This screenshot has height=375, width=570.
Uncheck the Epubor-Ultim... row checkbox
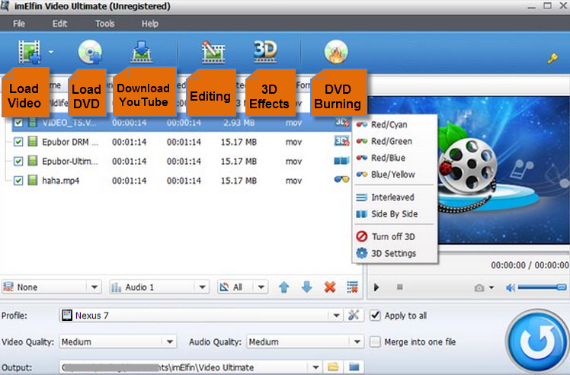pos(18,161)
